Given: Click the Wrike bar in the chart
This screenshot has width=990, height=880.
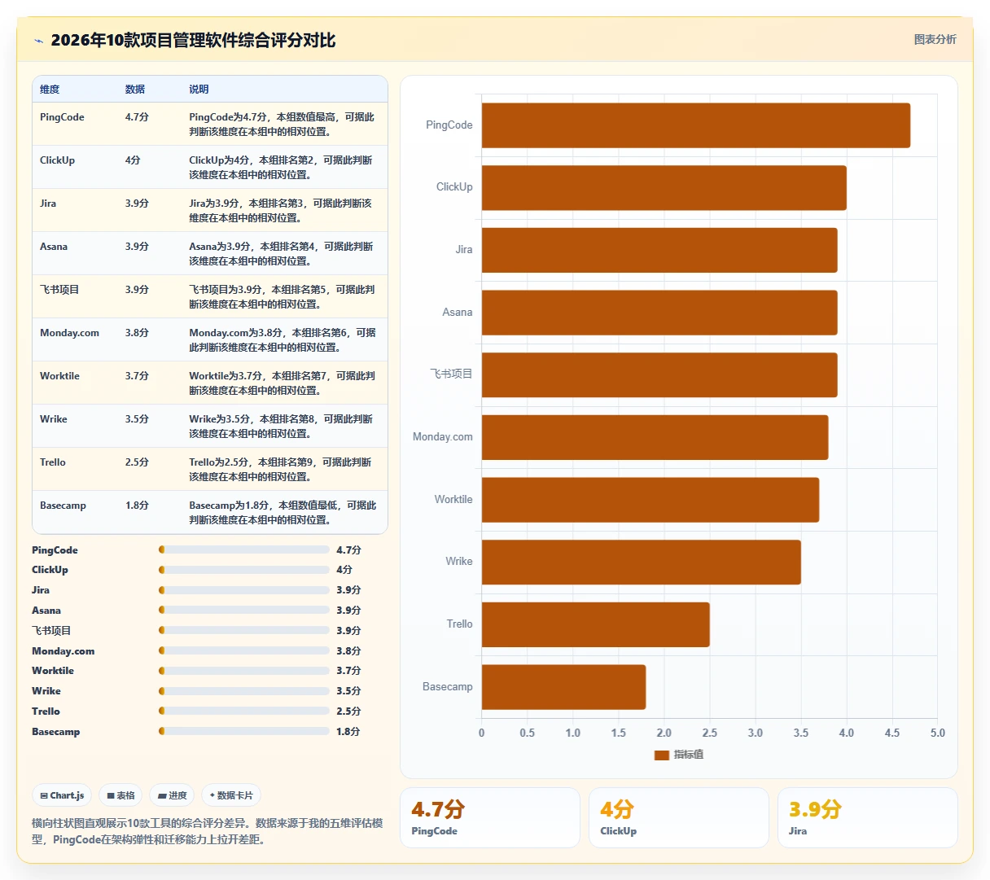Looking at the screenshot, I should pos(642,563).
